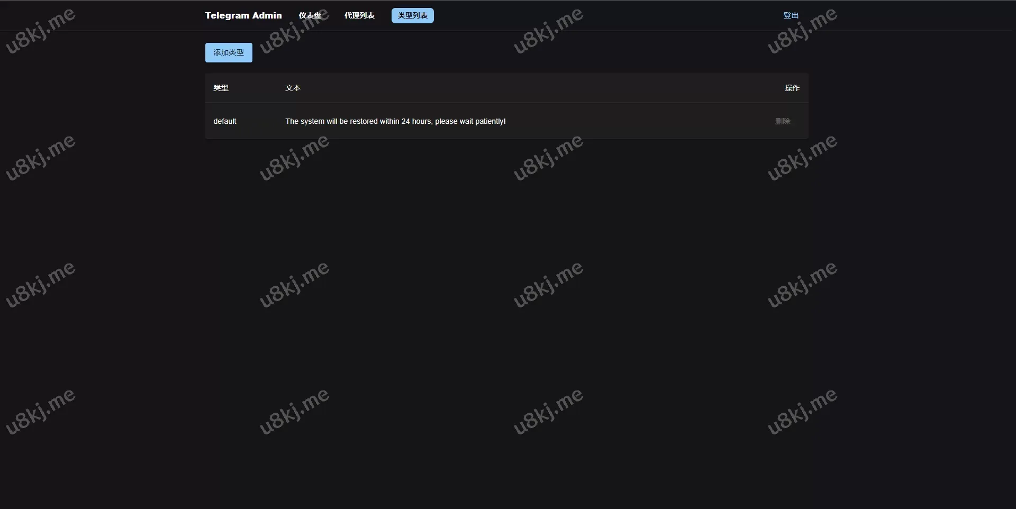This screenshot has height=509, width=1016.
Task: Delete the default type with 删除
Action: [782, 121]
